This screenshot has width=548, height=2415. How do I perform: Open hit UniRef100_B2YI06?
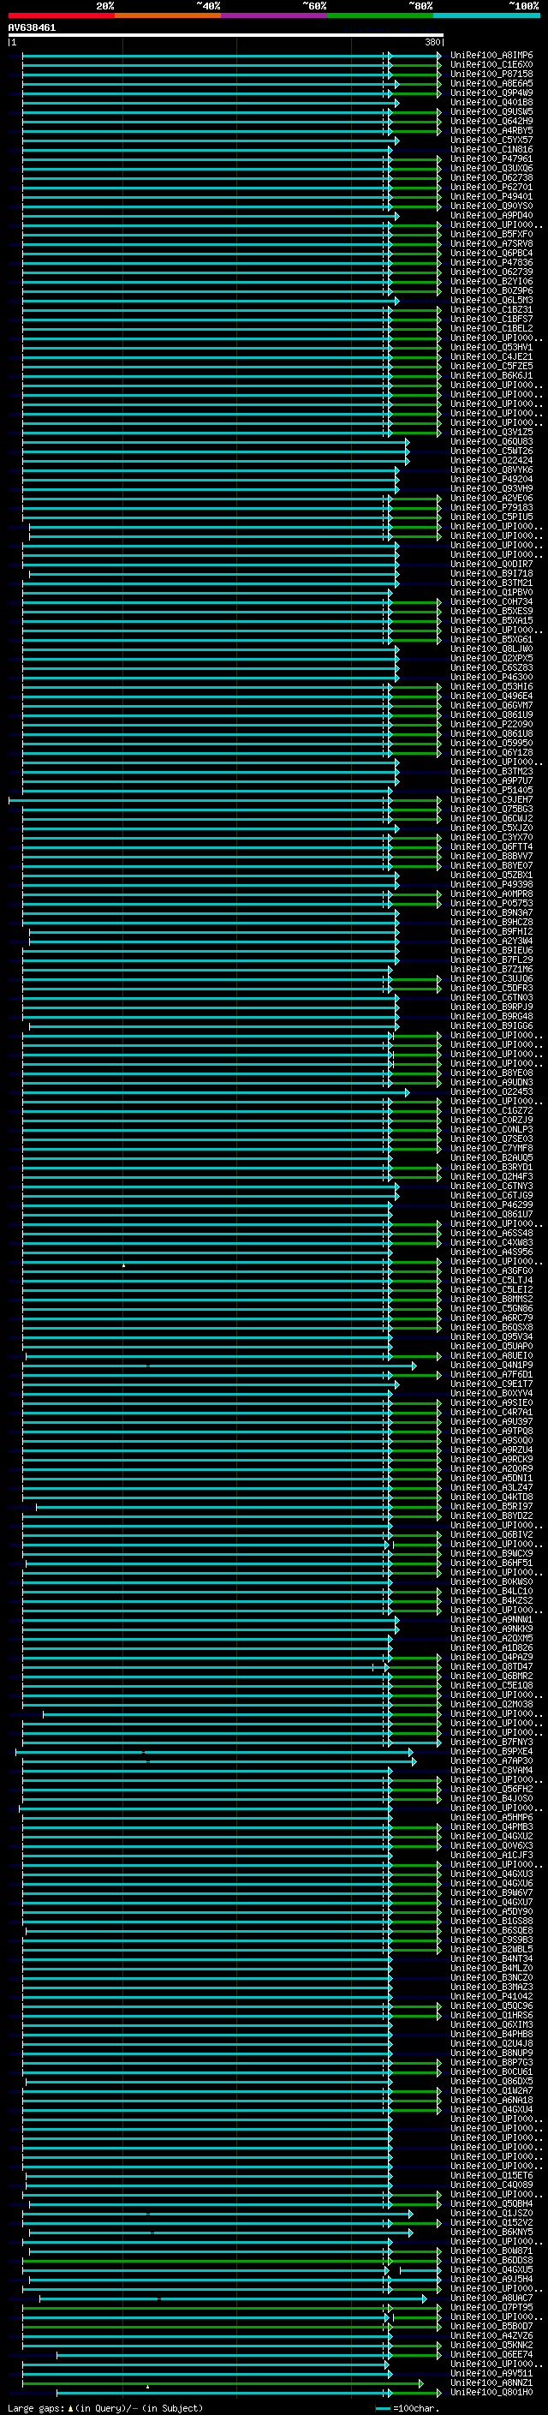tap(491, 281)
